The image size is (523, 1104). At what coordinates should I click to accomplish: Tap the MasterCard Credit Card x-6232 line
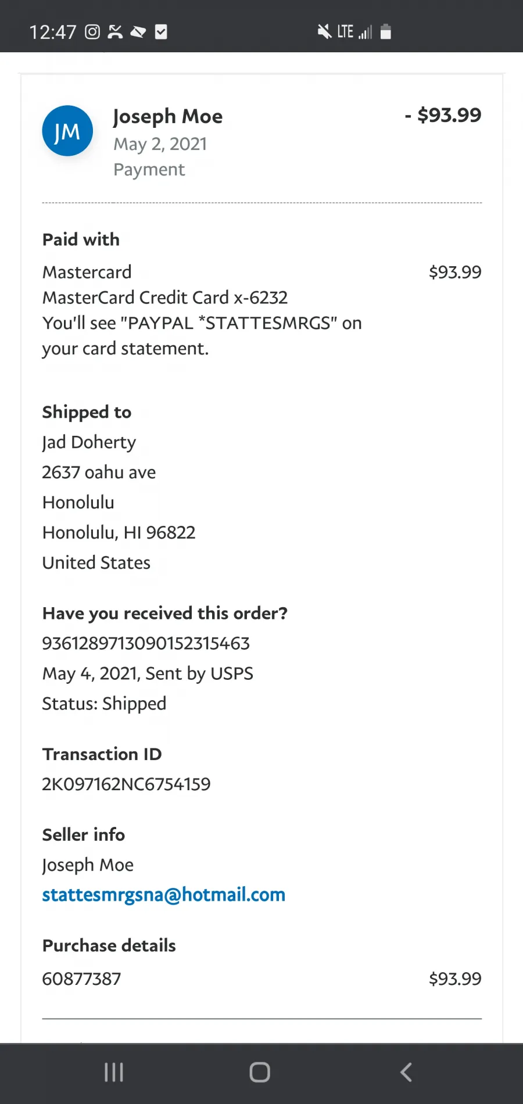click(165, 297)
